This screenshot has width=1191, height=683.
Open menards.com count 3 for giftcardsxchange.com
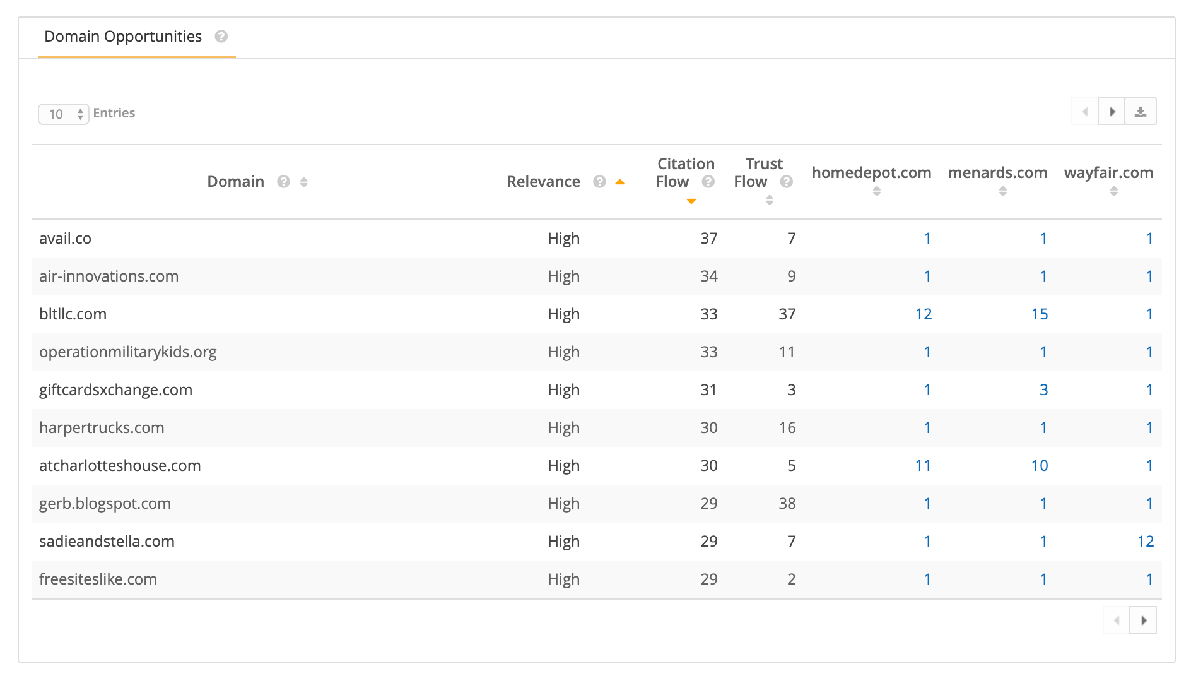pos(1044,390)
